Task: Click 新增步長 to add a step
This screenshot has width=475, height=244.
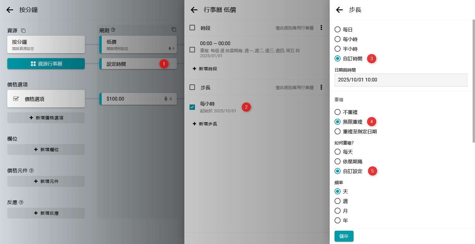Action: (x=205, y=124)
